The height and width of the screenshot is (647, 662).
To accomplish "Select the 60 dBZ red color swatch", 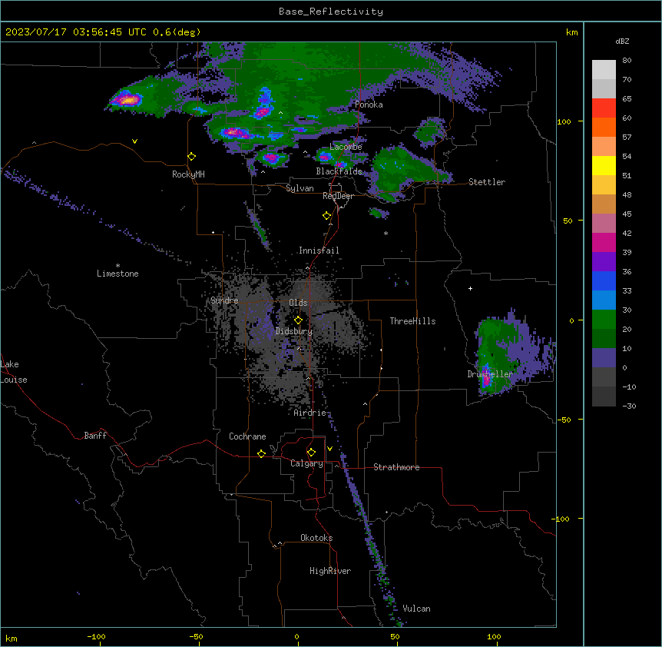I will [604, 108].
